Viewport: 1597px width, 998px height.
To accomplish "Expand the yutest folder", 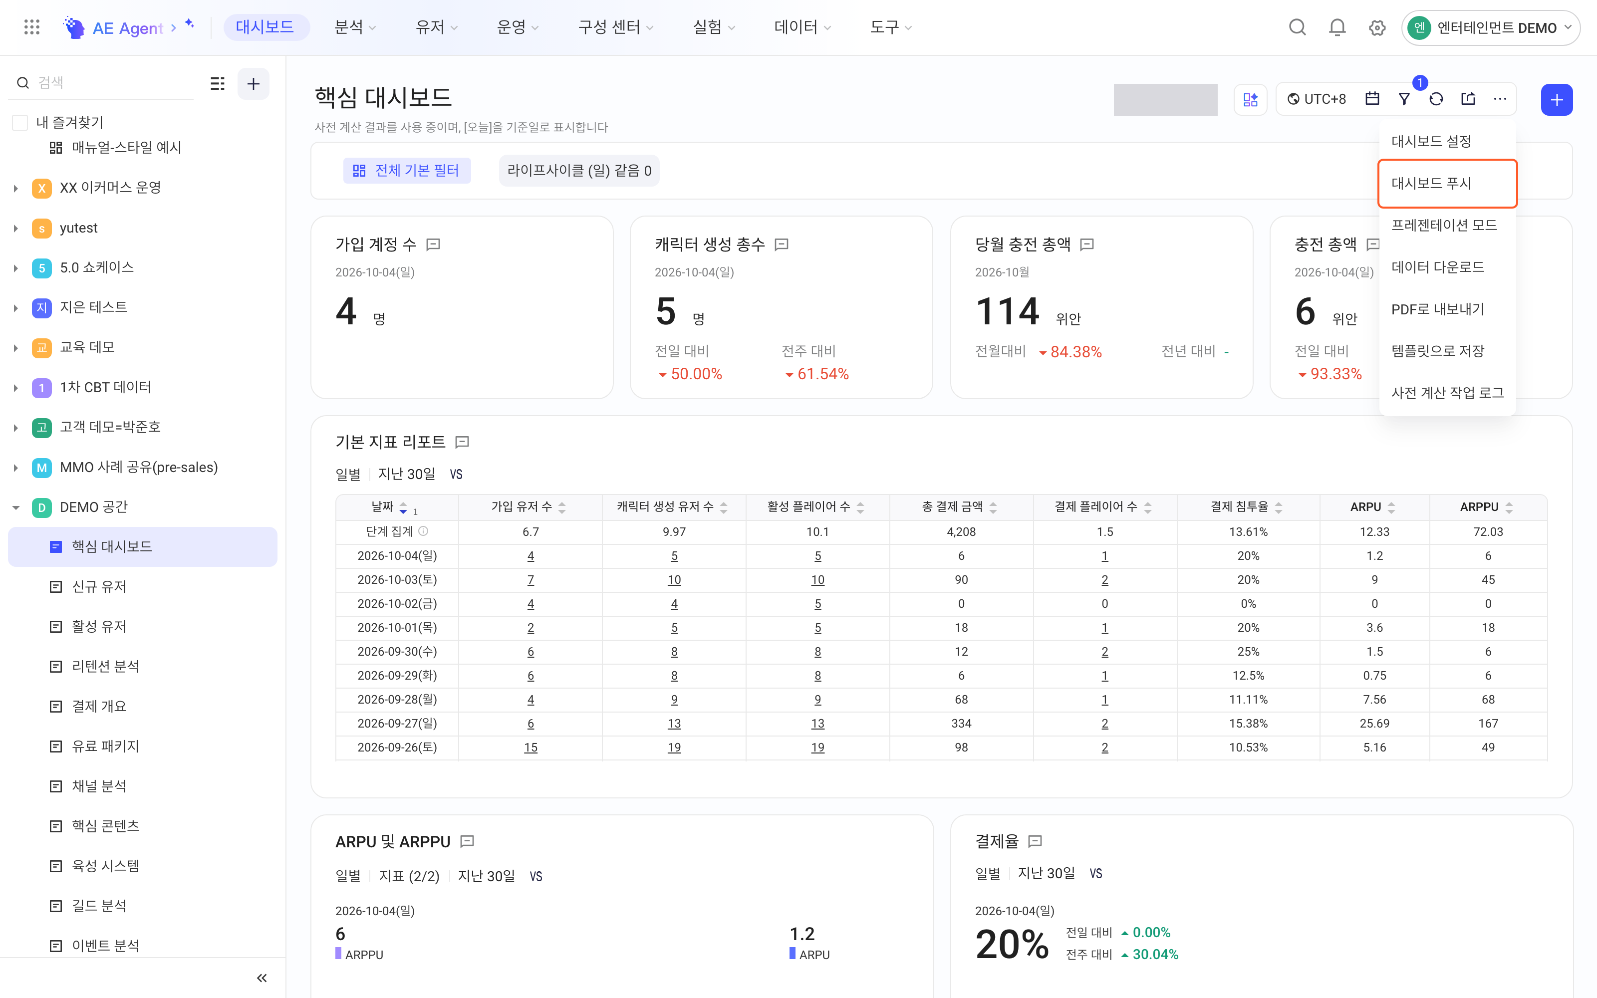I will pyautogui.click(x=16, y=229).
